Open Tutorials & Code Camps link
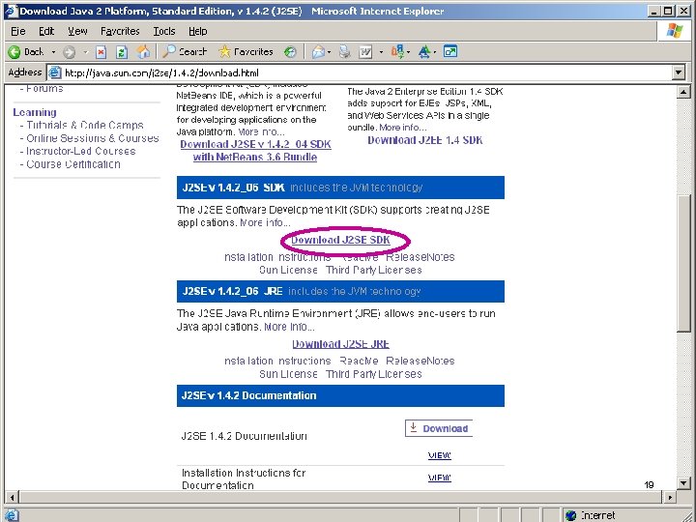The height and width of the screenshot is (522, 696). (x=85, y=125)
